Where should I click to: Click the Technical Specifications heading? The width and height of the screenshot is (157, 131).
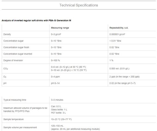[79, 5]
